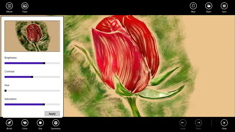Click the Hue label
235x132 pixels.
(x=7, y=85)
